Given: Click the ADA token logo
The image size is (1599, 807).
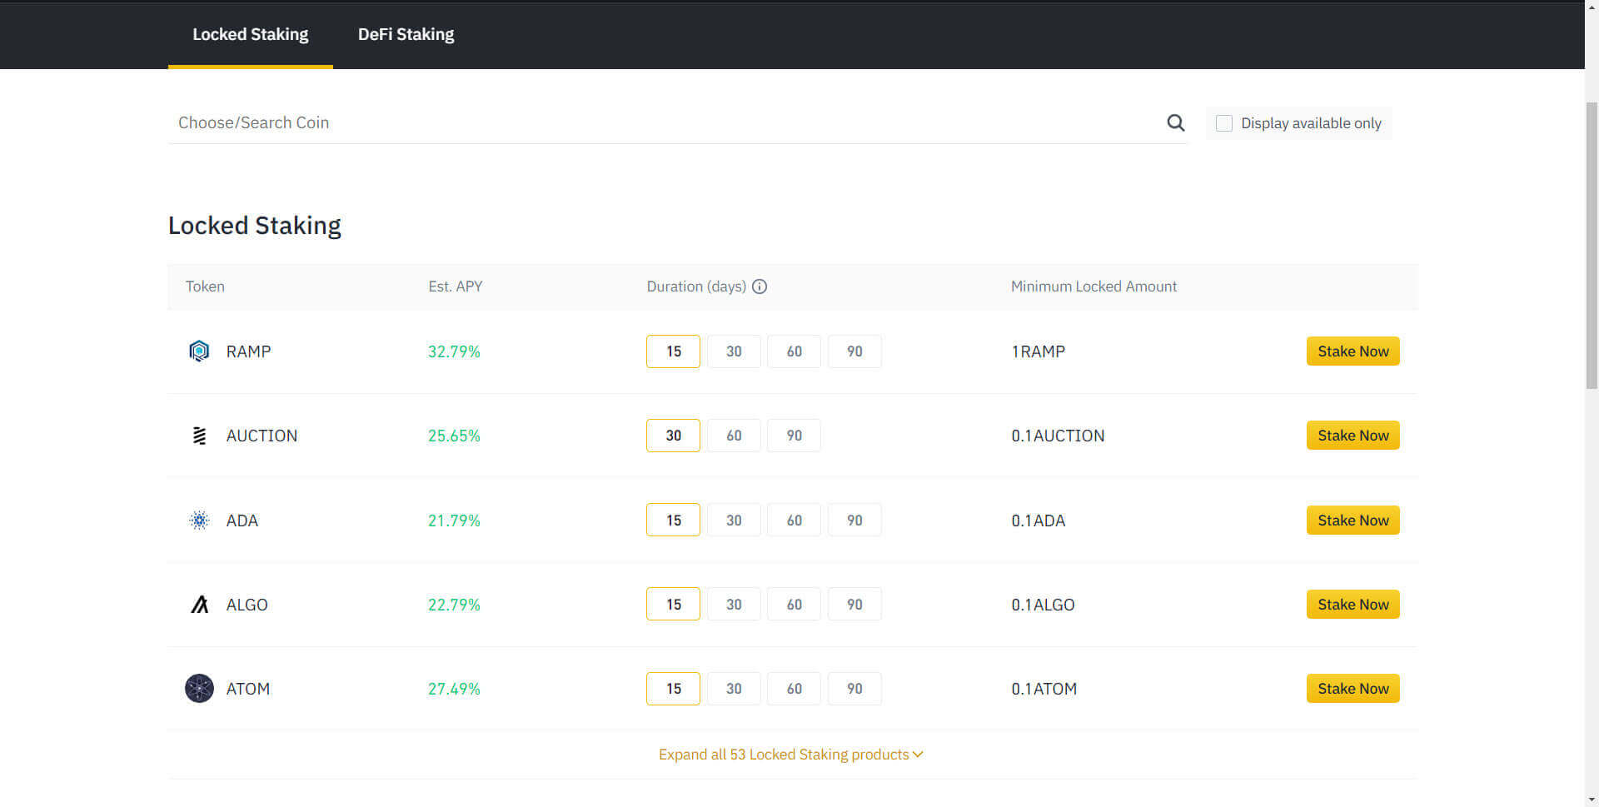Looking at the screenshot, I should (199, 521).
